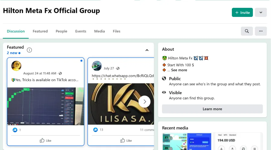This screenshot has width=271, height=150.
Task: Click the Public globe icon in About
Action: click(x=164, y=78)
